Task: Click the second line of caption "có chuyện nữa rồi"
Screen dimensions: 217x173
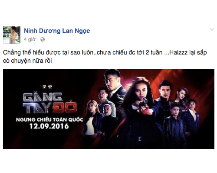Action: pyautogui.click(x=27, y=61)
